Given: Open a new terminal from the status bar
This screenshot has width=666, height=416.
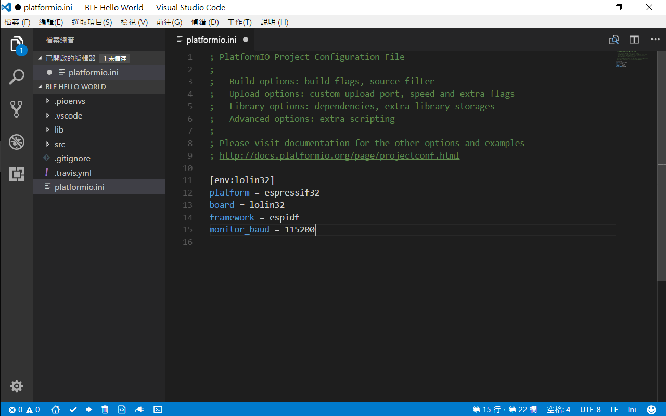Looking at the screenshot, I should click(x=158, y=409).
